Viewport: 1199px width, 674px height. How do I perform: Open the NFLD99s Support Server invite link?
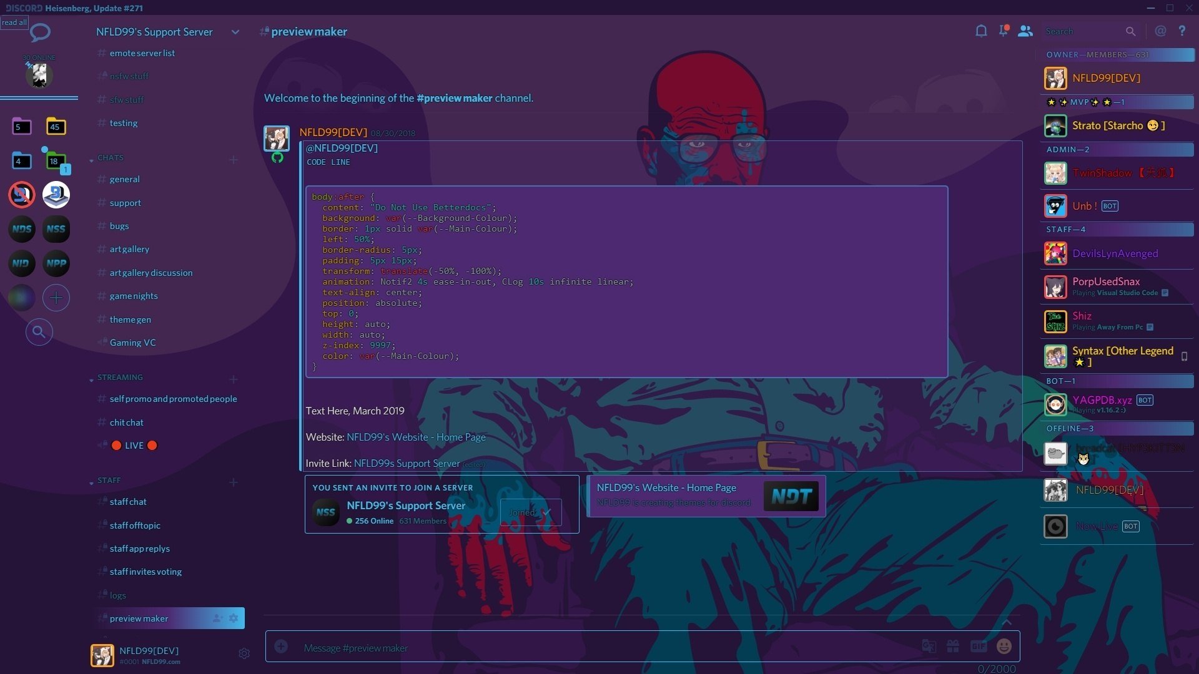pyautogui.click(x=407, y=463)
